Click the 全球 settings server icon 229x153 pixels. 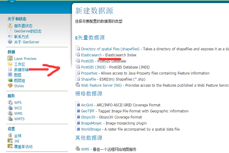pos(10,135)
